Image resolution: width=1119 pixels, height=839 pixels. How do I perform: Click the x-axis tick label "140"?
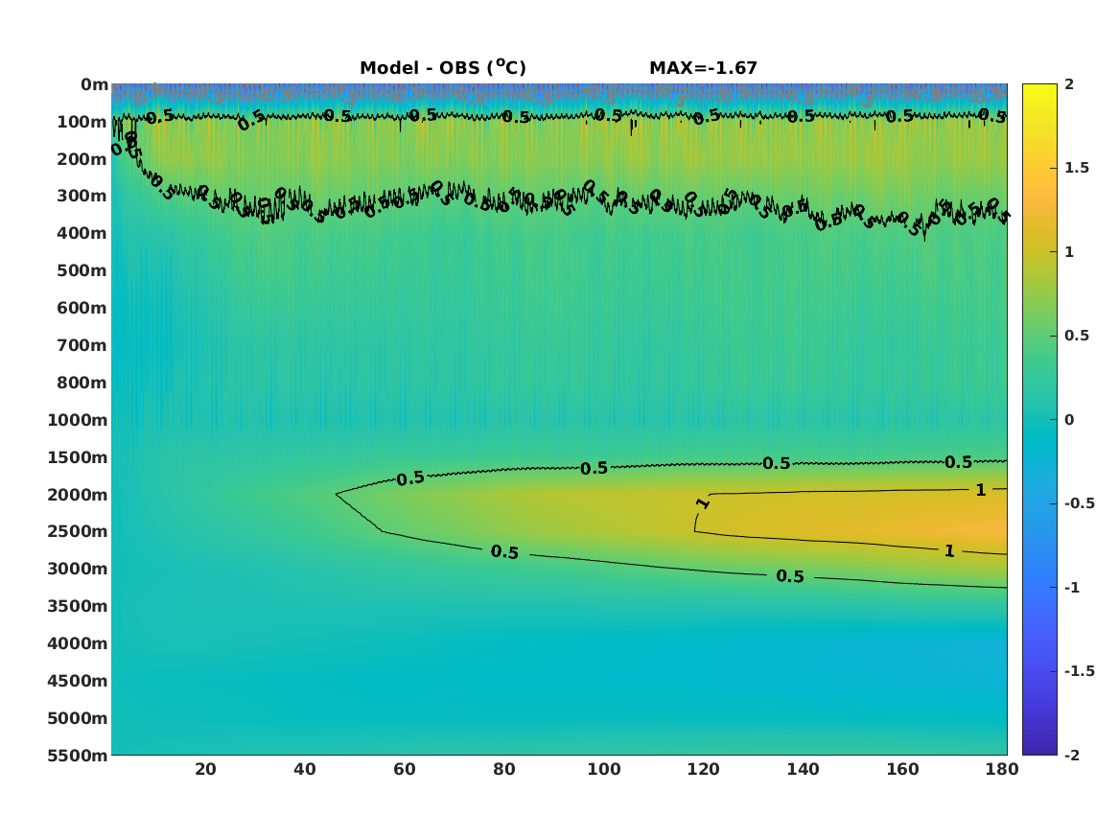804,769
